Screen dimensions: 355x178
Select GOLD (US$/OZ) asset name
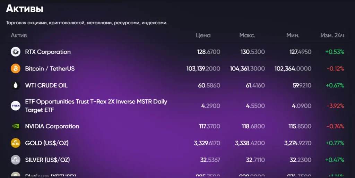(47, 143)
